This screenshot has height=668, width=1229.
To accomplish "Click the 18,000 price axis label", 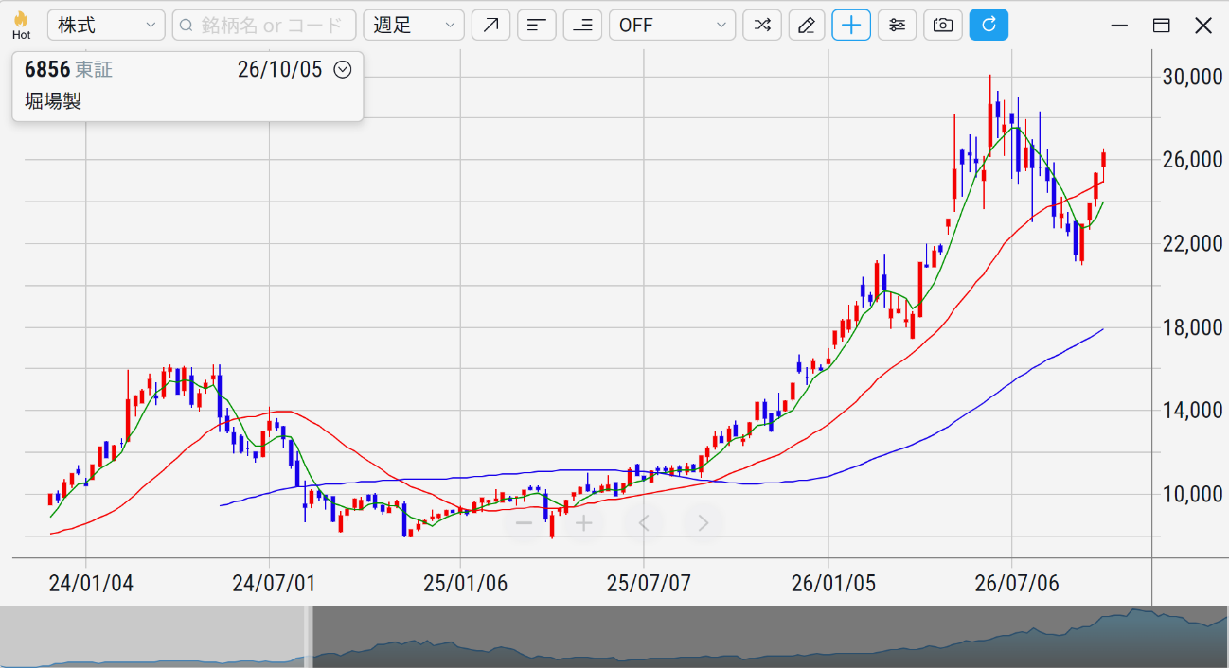I will 1192,327.
